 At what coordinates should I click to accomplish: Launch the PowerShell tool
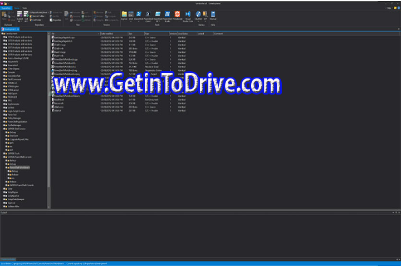[x=139, y=16]
